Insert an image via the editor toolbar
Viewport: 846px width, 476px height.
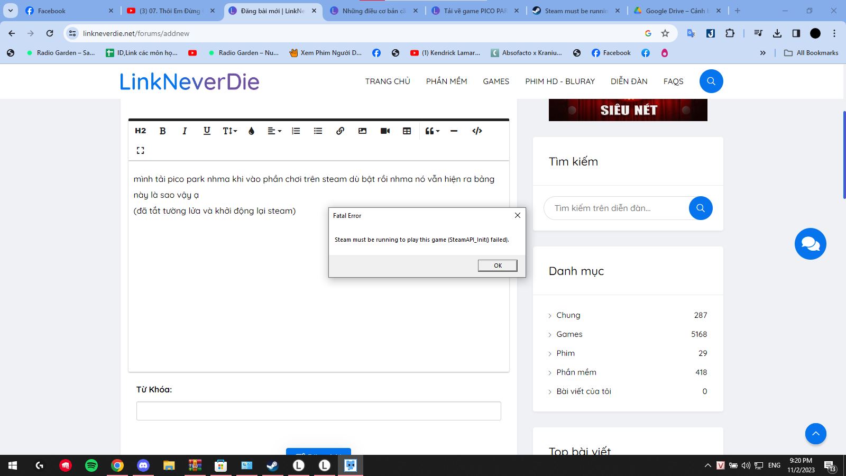pyautogui.click(x=362, y=131)
